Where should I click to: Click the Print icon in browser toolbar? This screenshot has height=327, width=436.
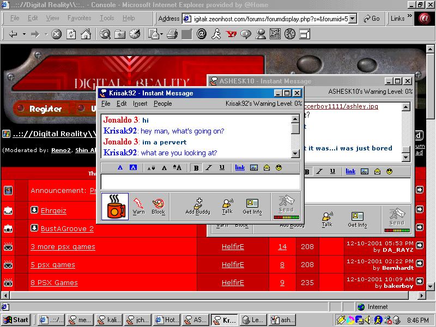pos(172,34)
